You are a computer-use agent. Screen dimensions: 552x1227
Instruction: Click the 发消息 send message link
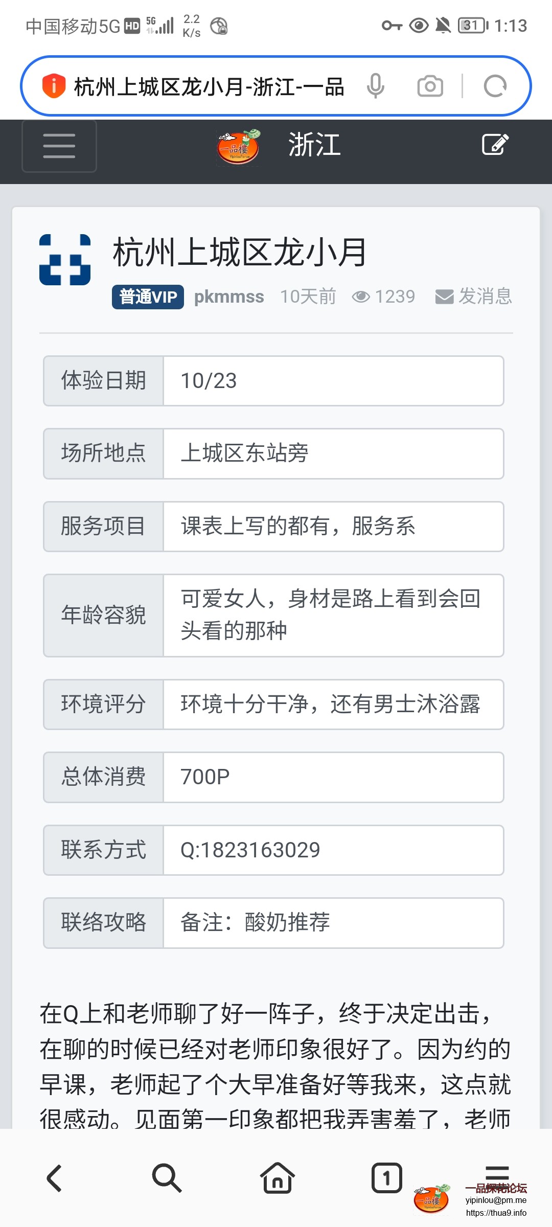474,297
